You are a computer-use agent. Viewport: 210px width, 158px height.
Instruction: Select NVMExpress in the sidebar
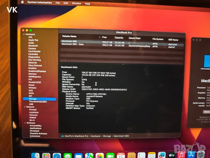coord(35,77)
